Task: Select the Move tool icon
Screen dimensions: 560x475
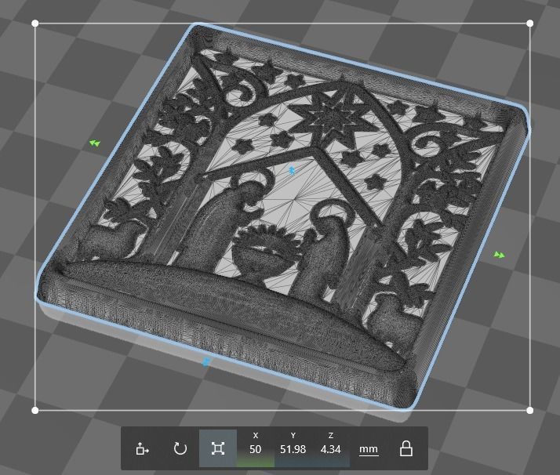Action: coord(143,448)
